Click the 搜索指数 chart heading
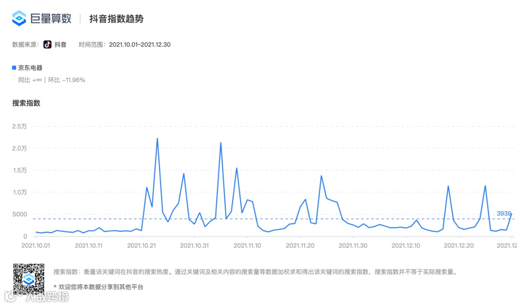This screenshot has width=529, height=306. 26,103
